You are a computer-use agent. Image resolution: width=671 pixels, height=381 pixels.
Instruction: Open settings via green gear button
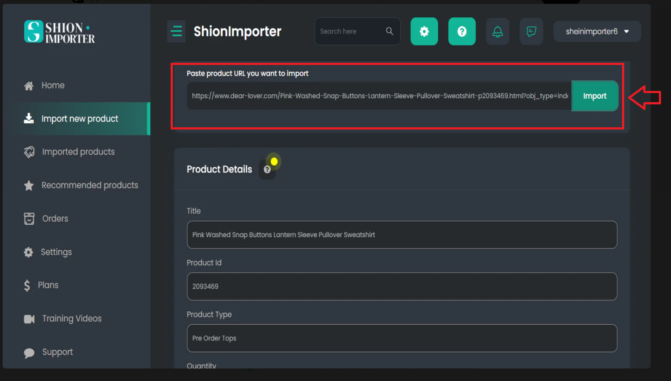424,31
